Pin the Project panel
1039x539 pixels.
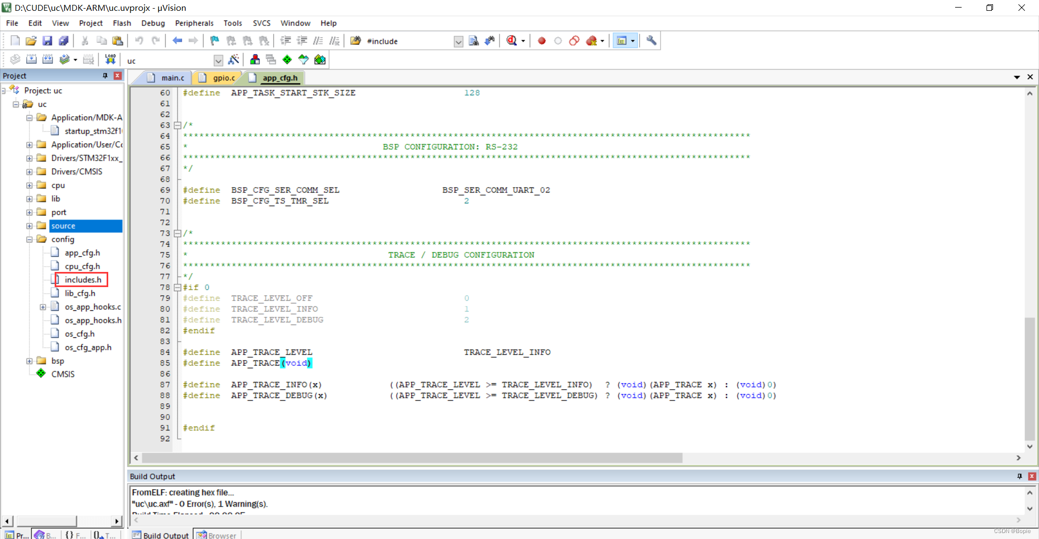click(105, 76)
